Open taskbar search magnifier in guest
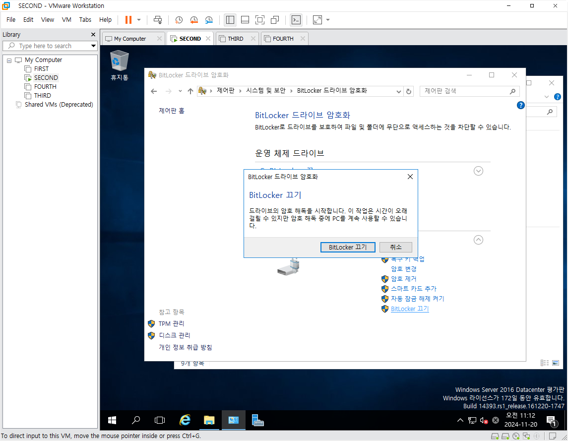568x441 pixels. point(136,420)
